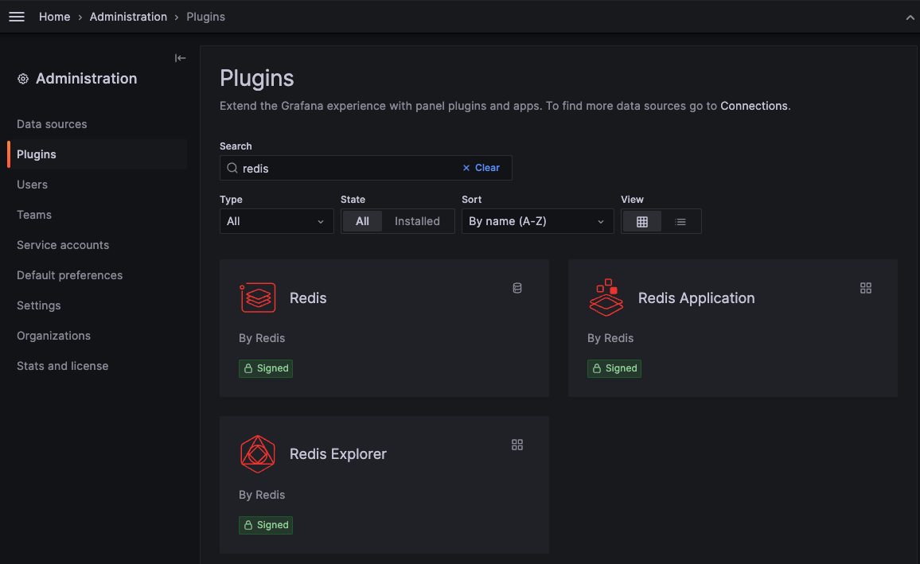Click the Redis Application plugin logo

click(x=606, y=298)
